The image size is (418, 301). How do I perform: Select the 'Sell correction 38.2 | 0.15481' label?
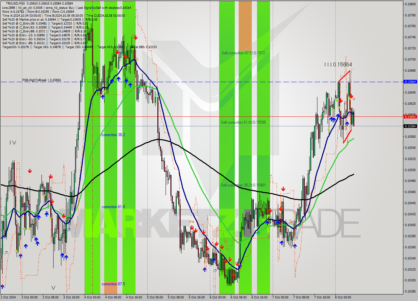click(243, 185)
